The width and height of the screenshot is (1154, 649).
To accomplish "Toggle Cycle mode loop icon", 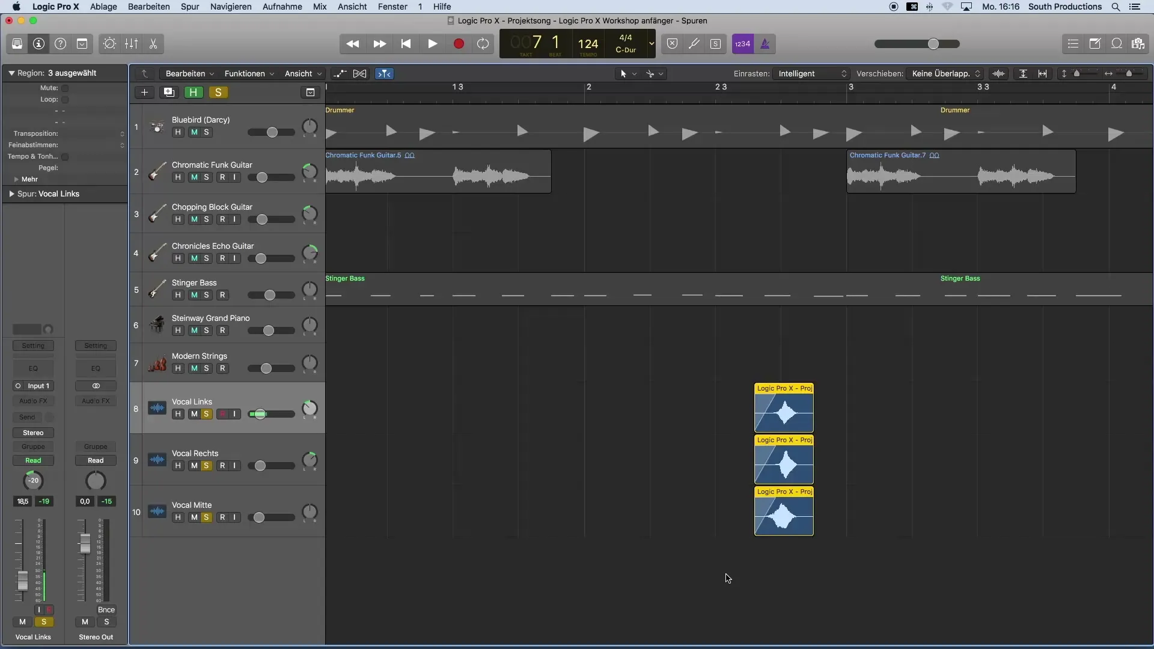I will [x=483, y=44].
